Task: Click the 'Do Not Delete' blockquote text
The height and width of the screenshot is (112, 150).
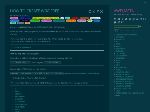Action: (30, 78)
